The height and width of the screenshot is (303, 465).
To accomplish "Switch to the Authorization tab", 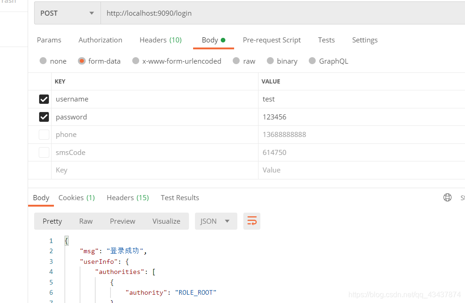I will tap(100, 40).
